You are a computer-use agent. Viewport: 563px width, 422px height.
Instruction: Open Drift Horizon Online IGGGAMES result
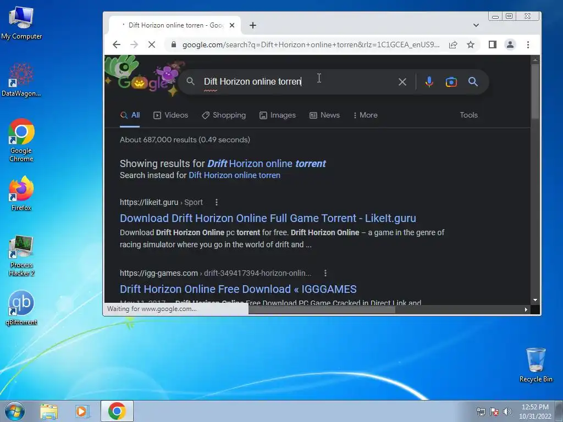pyautogui.click(x=238, y=289)
